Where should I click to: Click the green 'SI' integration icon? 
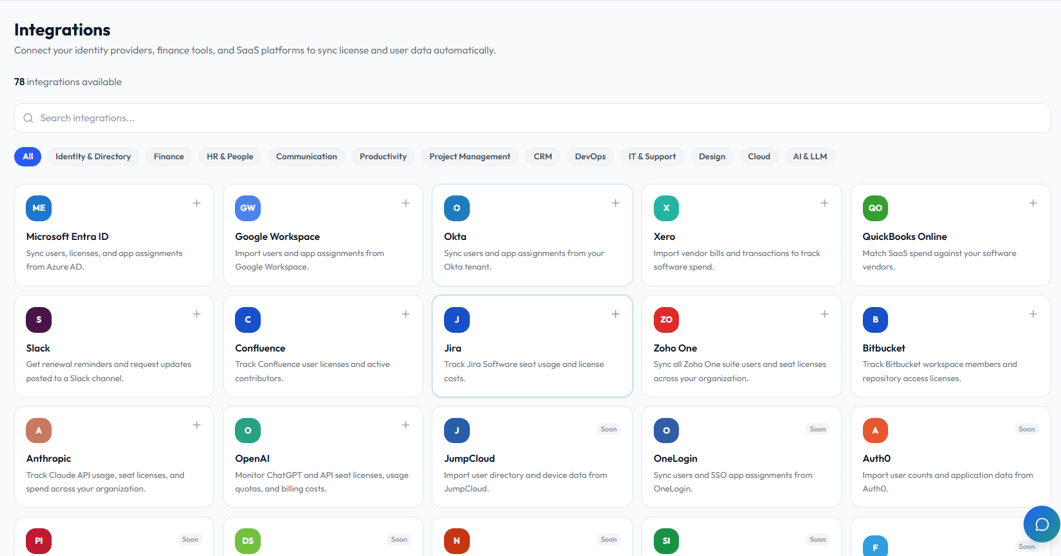pyautogui.click(x=666, y=541)
